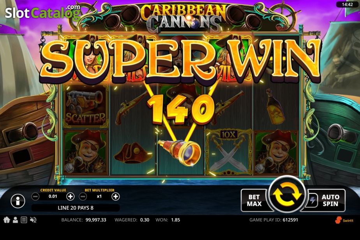Screen dimensions: 360x240
Task: Increase the credit value
Action: [70, 197]
